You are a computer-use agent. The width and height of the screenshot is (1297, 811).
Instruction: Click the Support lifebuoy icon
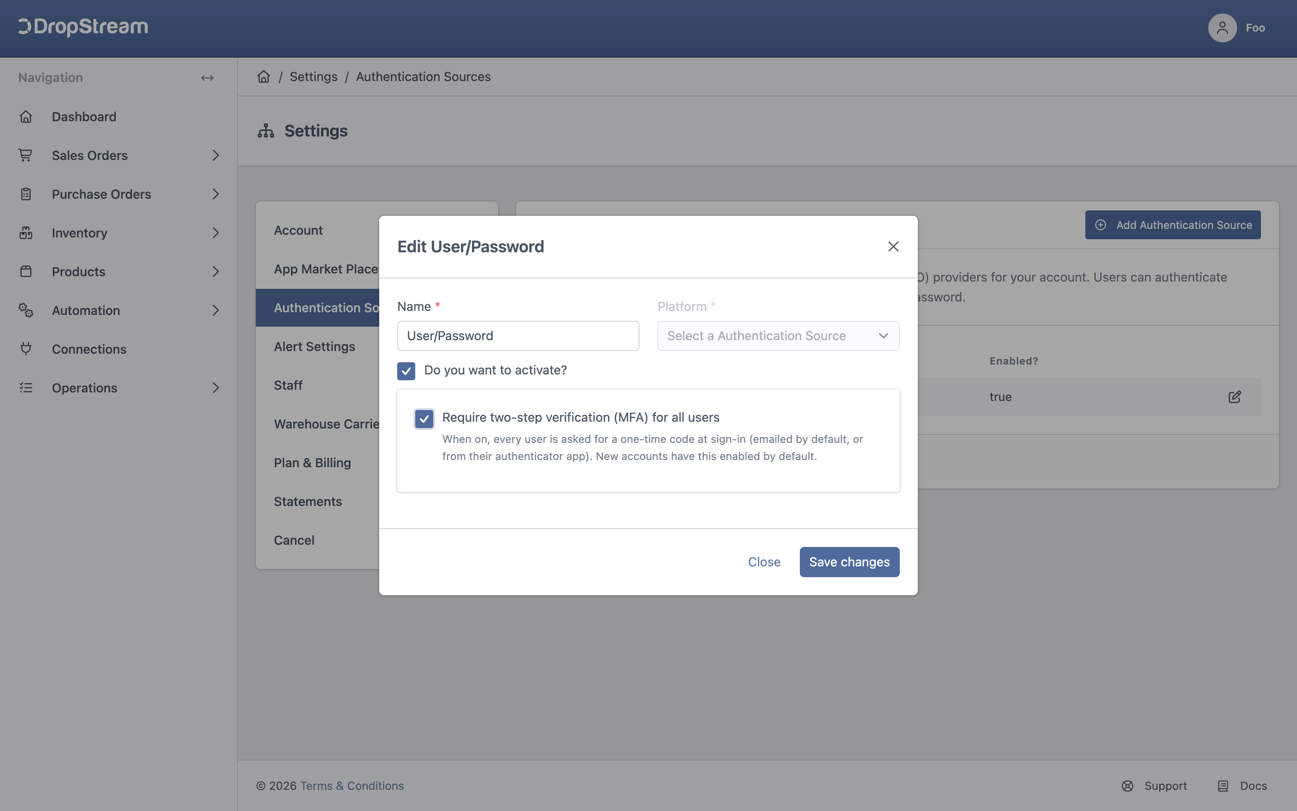(x=1128, y=786)
